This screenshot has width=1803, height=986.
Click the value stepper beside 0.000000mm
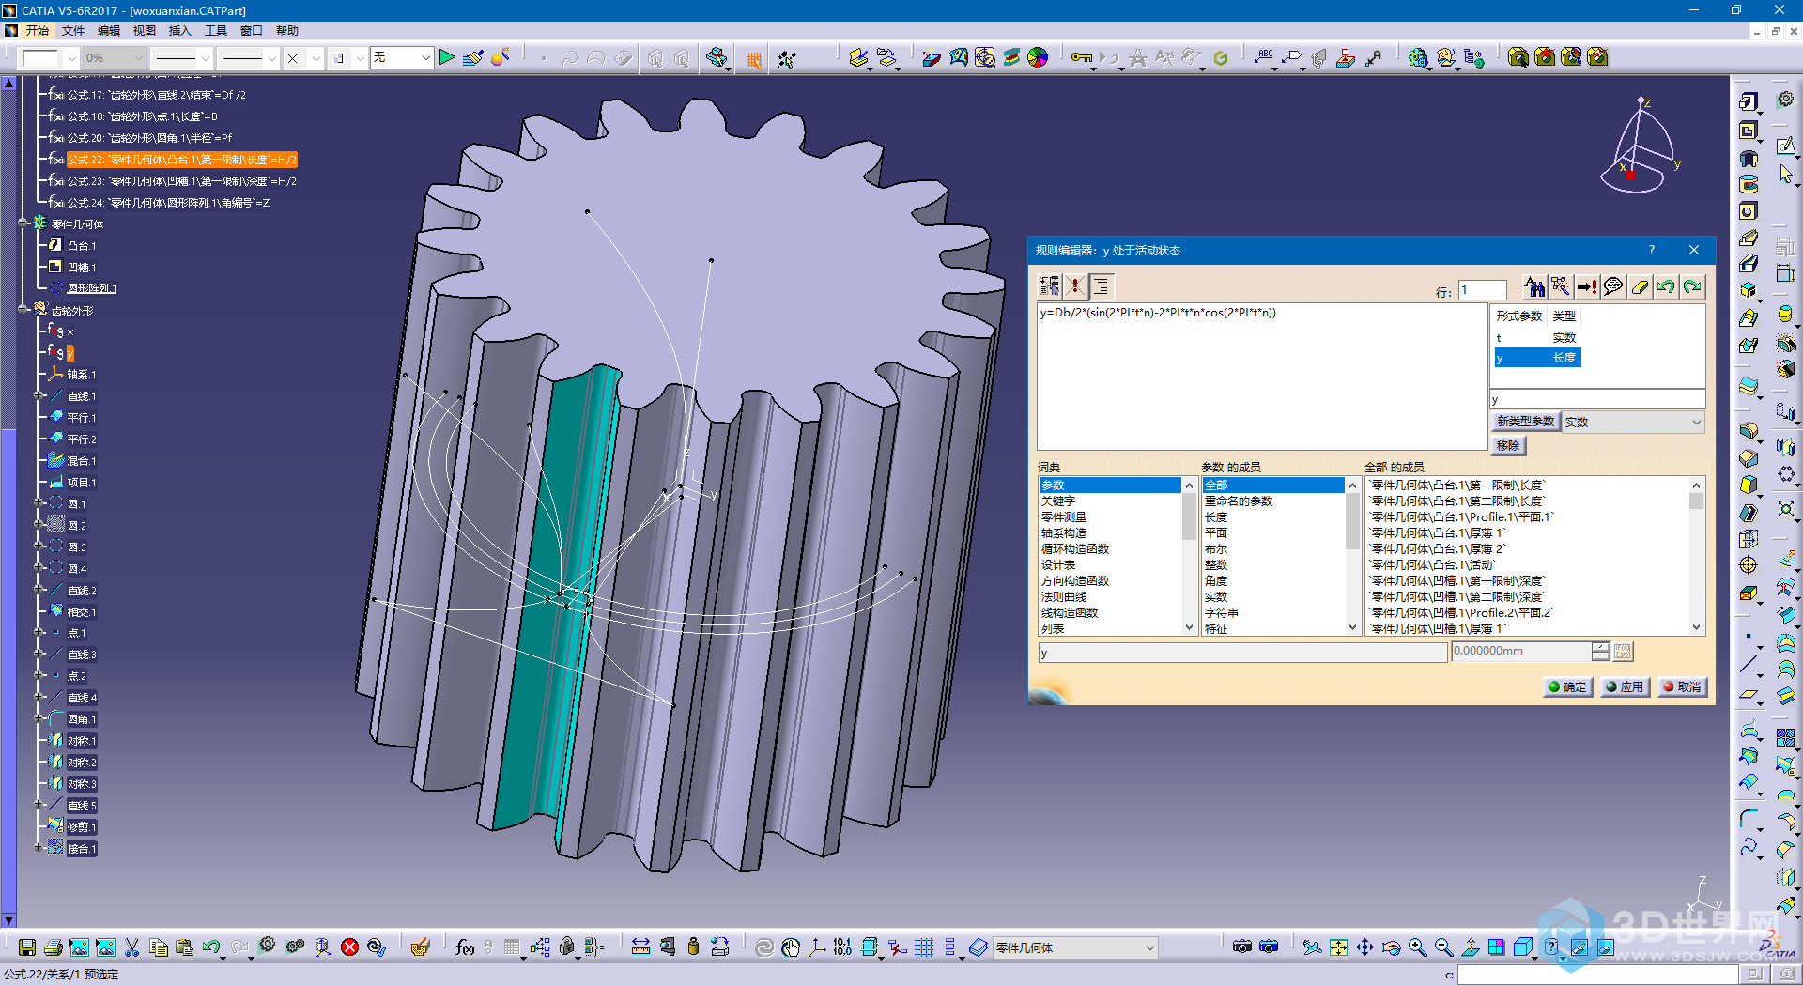(x=1600, y=651)
